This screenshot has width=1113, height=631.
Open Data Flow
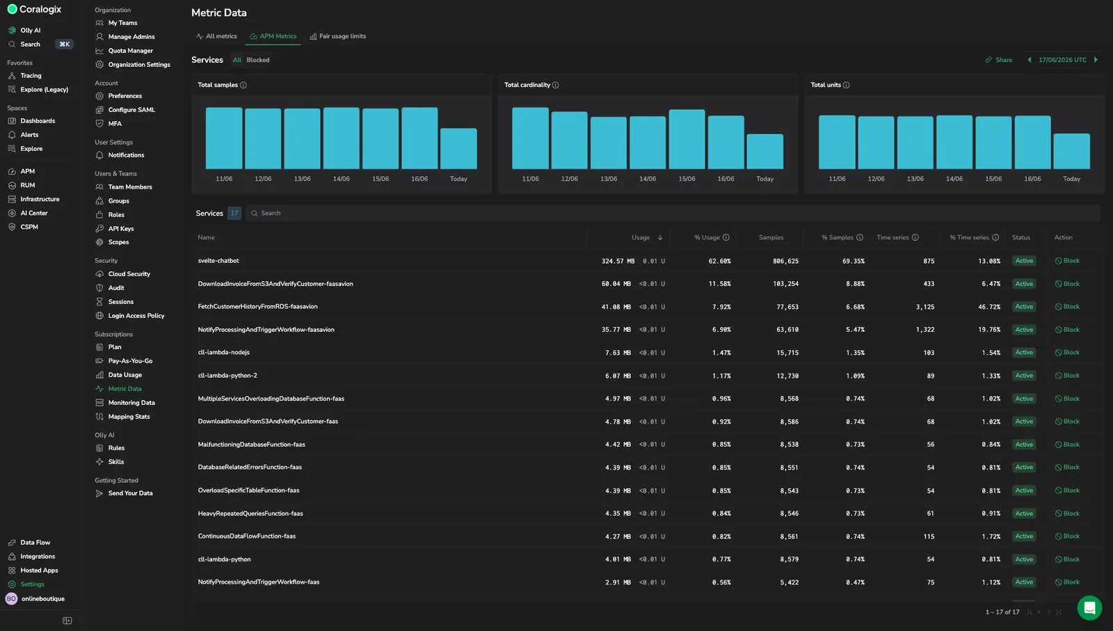[35, 542]
